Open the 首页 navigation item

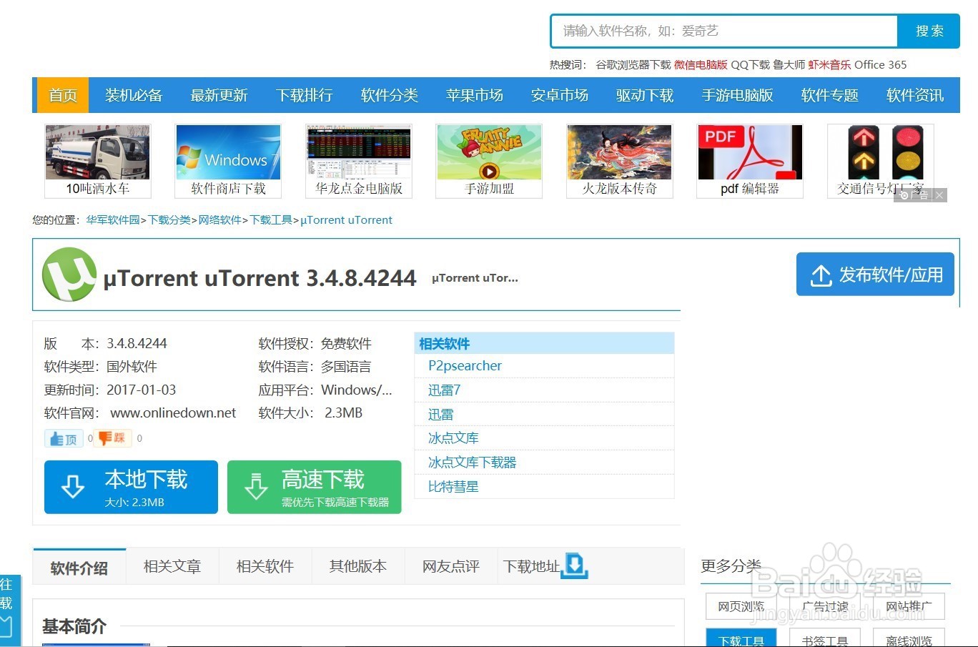coord(62,95)
